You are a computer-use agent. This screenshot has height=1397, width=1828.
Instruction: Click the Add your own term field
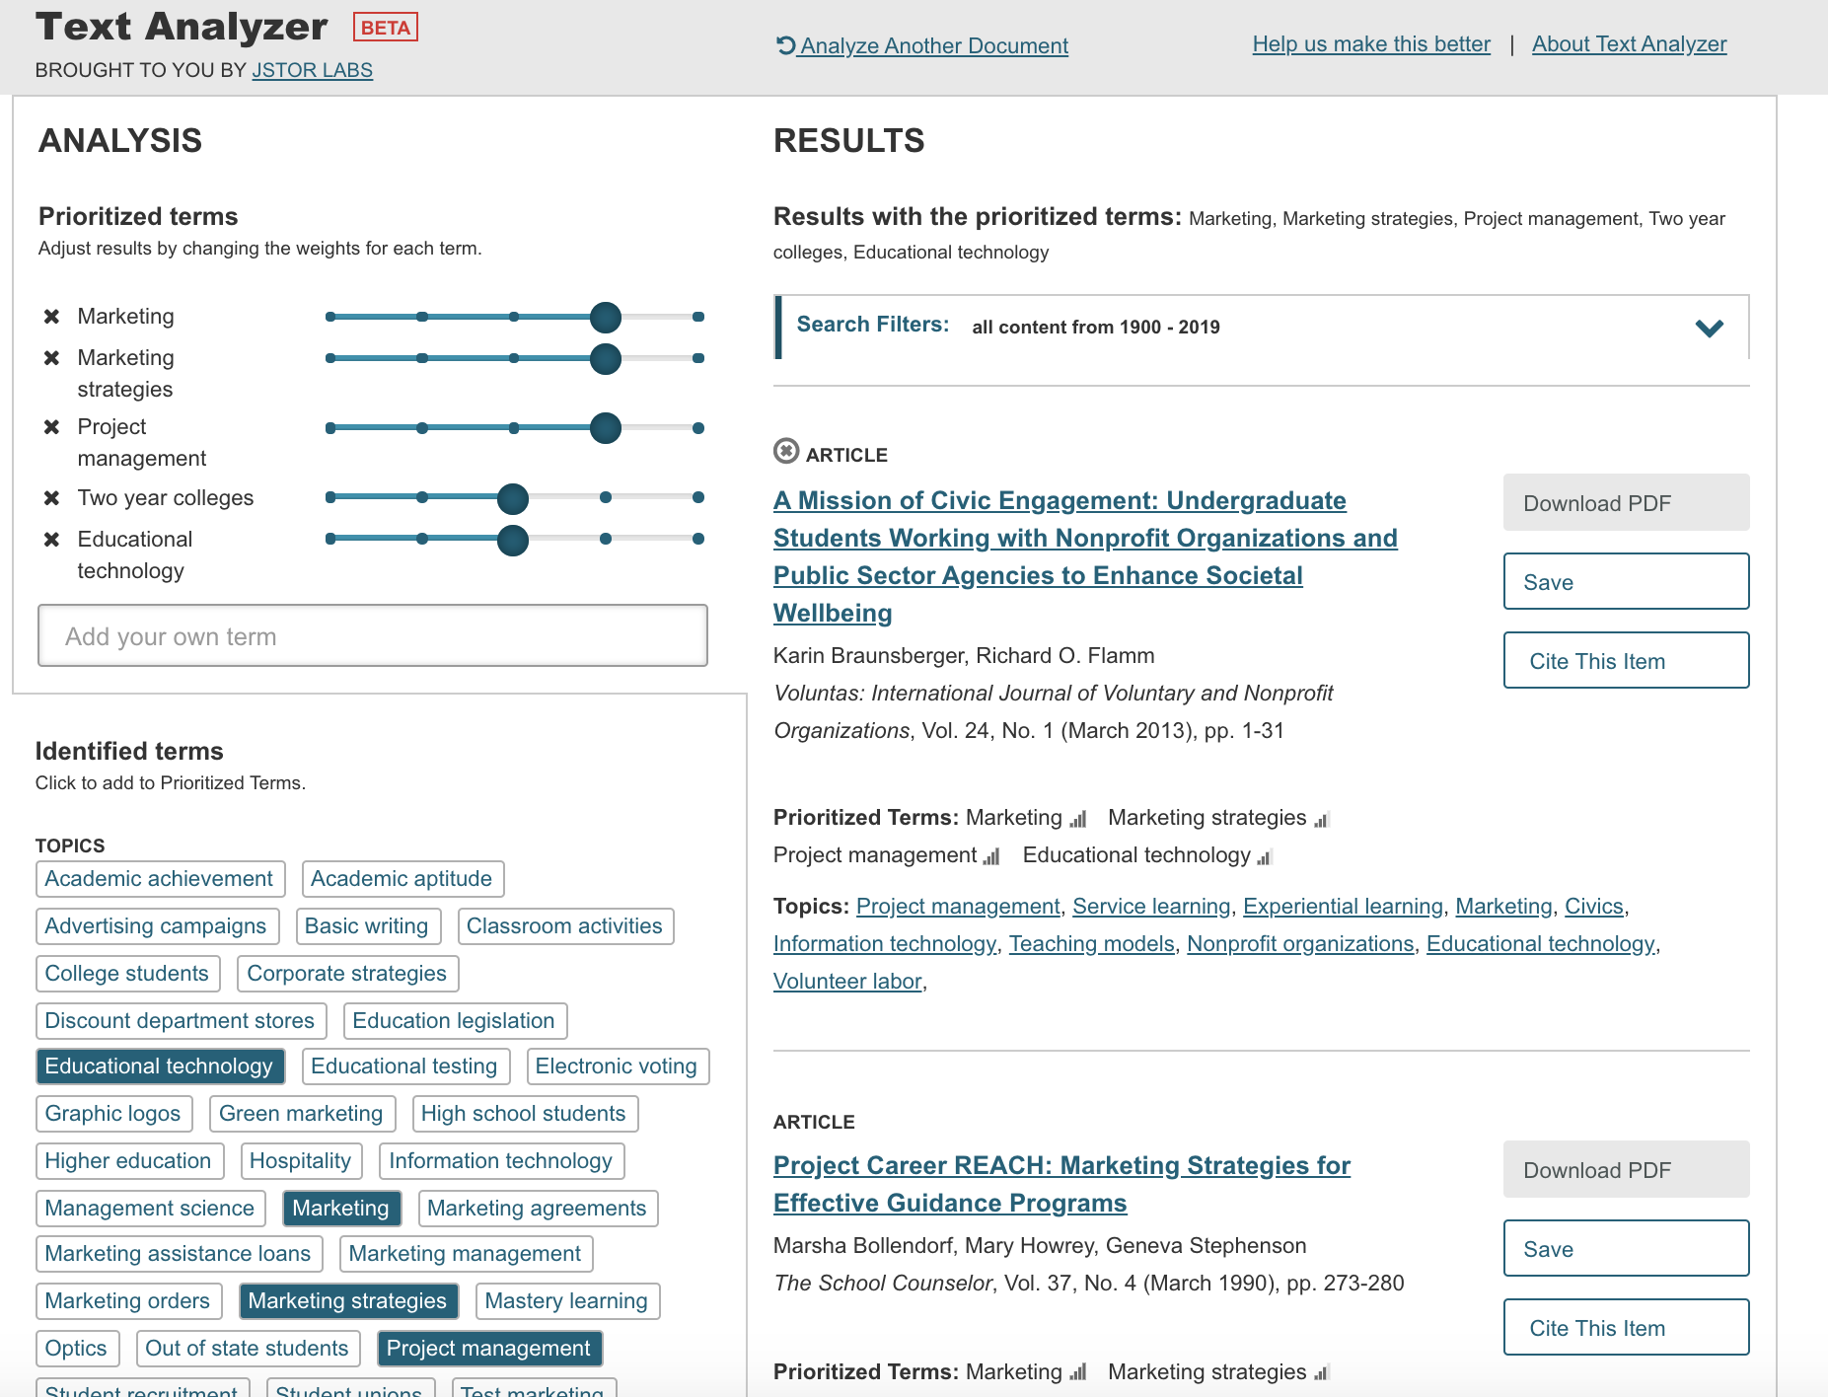373,635
